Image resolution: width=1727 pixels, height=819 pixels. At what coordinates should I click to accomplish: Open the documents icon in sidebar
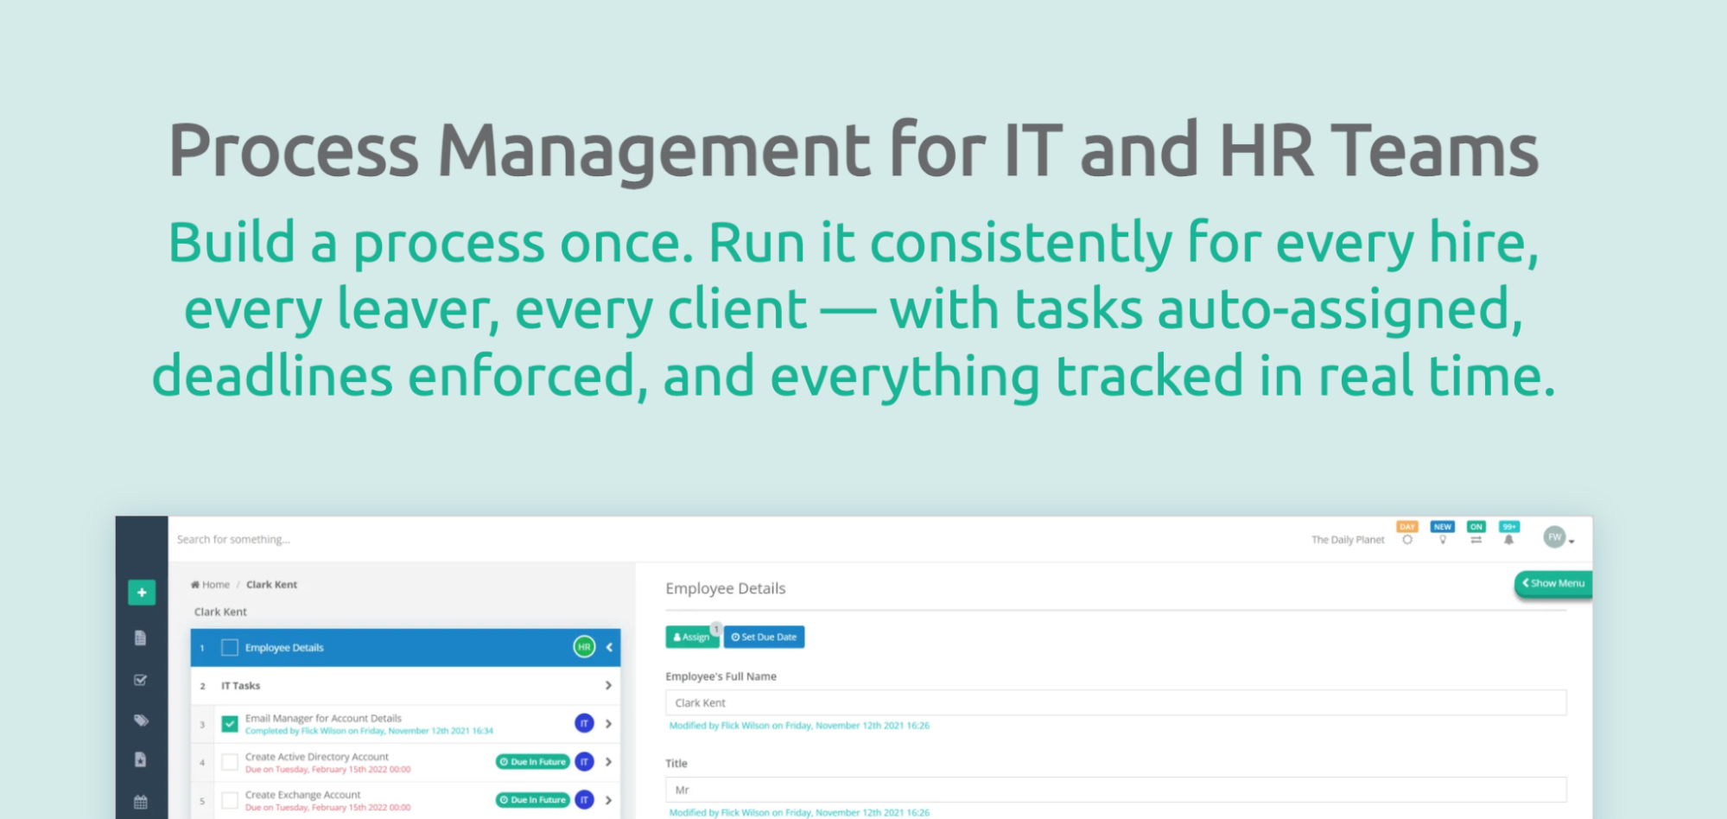click(x=141, y=638)
